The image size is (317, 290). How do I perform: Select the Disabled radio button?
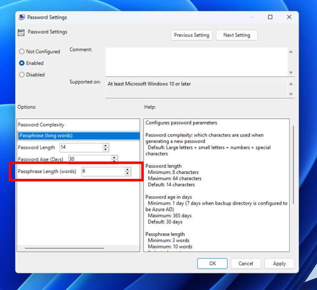(22, 75)
